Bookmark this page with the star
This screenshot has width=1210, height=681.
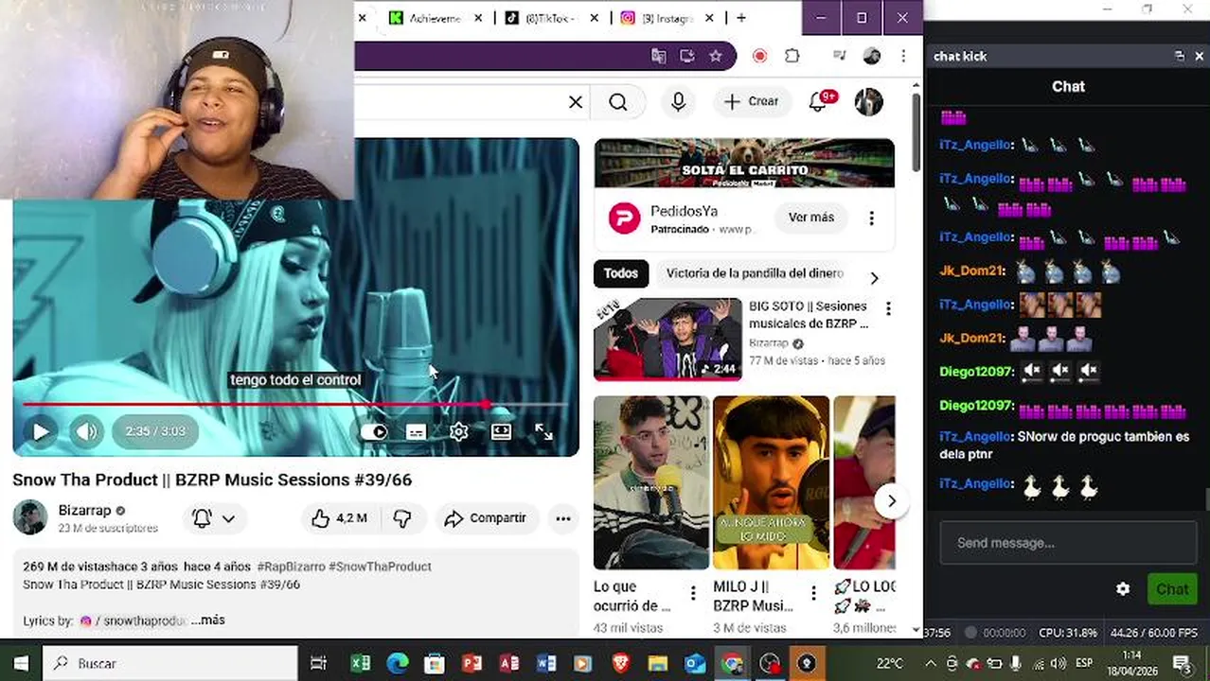click(x=716, y=57)
